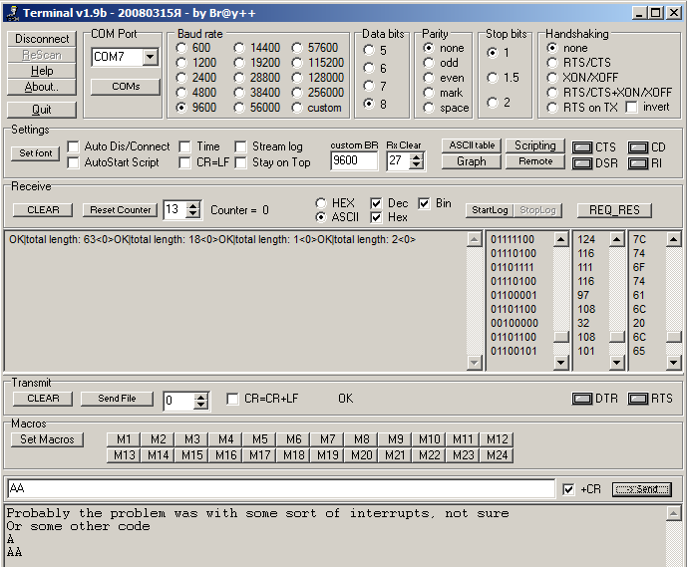
Task: Click the Disconnect button
Action: tap(42, 39)
